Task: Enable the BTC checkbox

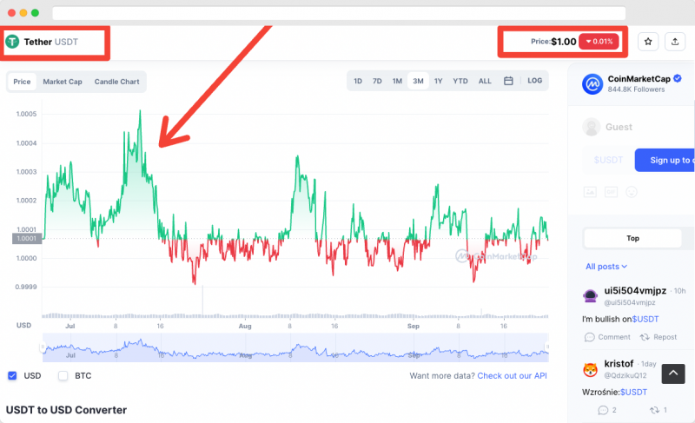Action: (63, 375)
